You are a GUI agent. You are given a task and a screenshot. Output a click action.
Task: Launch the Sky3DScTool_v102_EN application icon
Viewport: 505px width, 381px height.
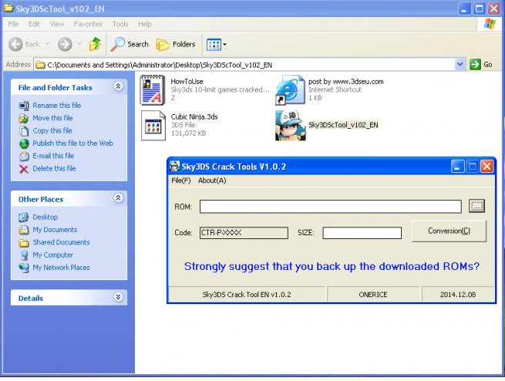(290, 125)
